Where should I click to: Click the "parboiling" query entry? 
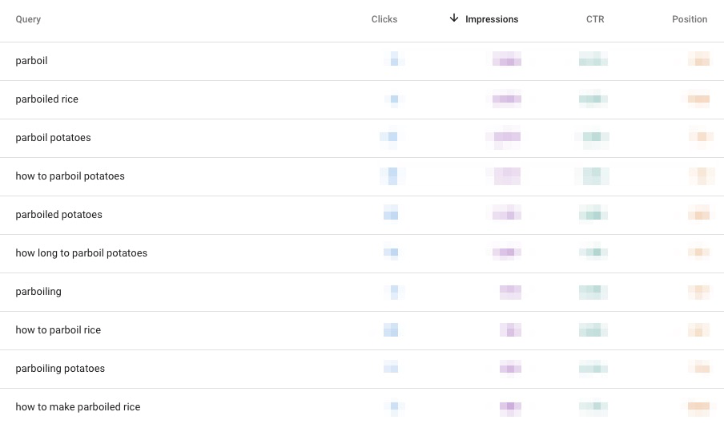[38, 292]
